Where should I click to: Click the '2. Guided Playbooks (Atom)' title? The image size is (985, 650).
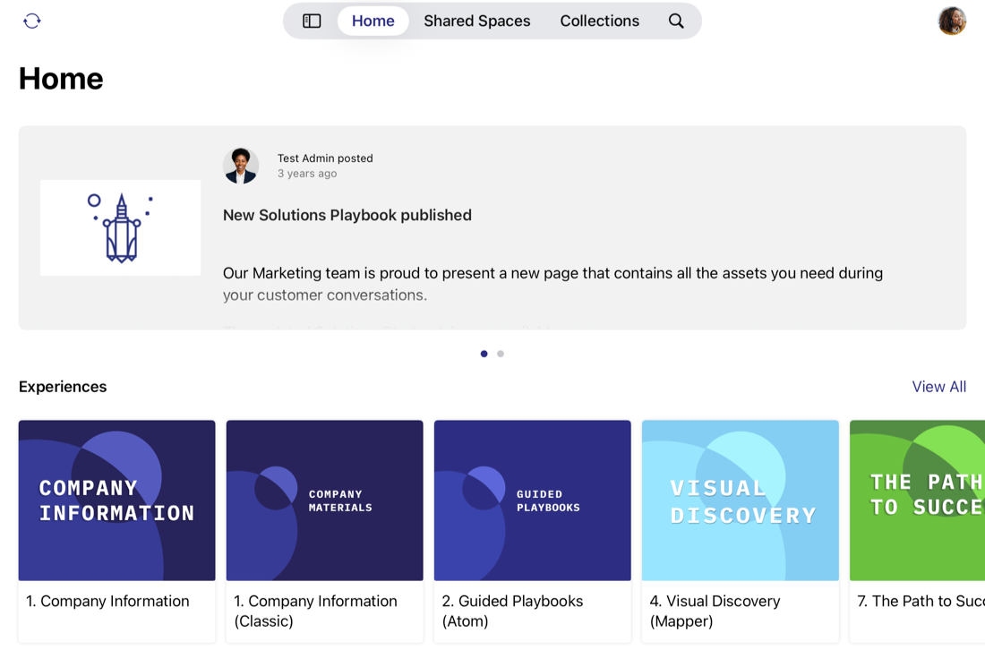click(x=512, y=611)
